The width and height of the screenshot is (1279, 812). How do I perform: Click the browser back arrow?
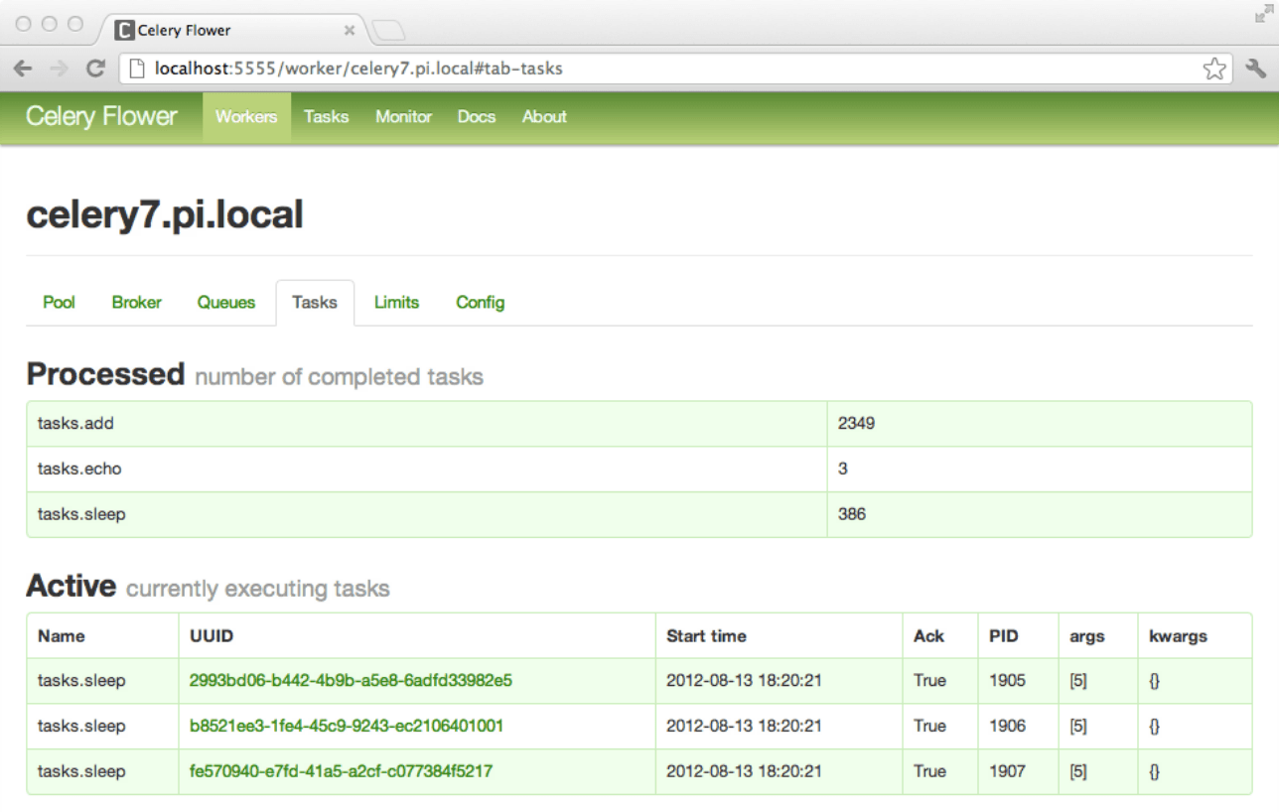pos(23,68)
